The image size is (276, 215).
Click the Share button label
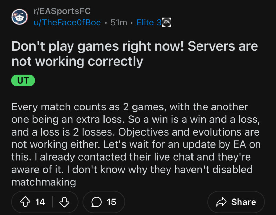[244, 202]
